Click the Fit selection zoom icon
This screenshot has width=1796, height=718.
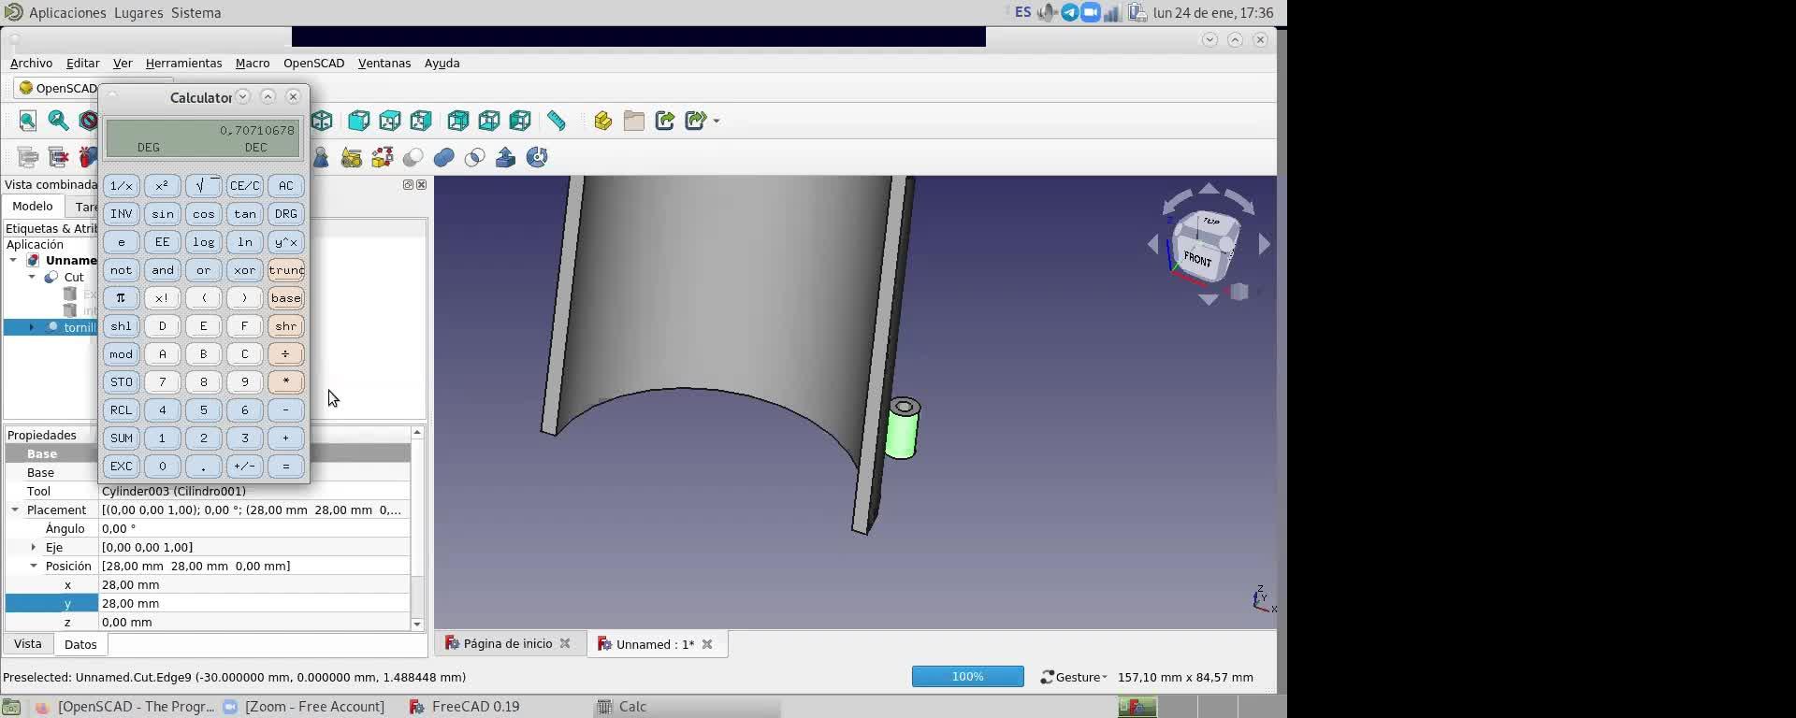[58, 121]
